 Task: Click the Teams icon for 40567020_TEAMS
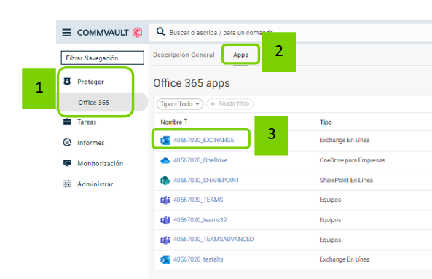[x=165, y=200]
